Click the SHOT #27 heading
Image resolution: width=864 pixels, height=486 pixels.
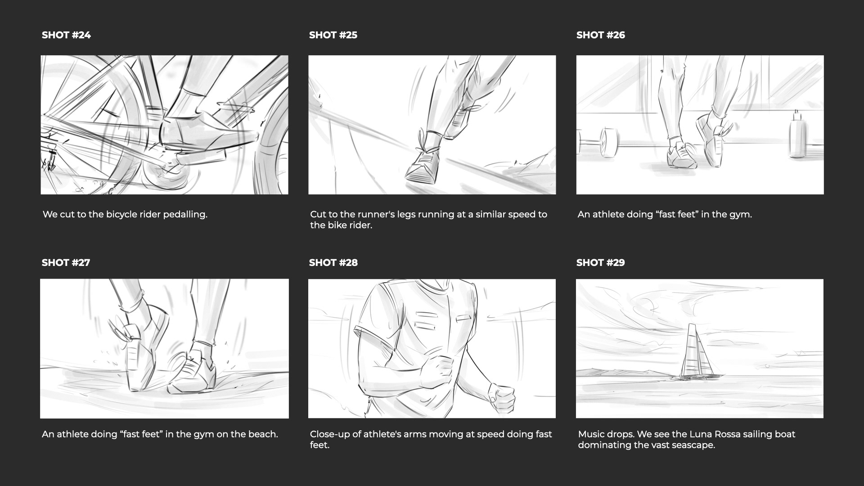[x=66, y=263]
